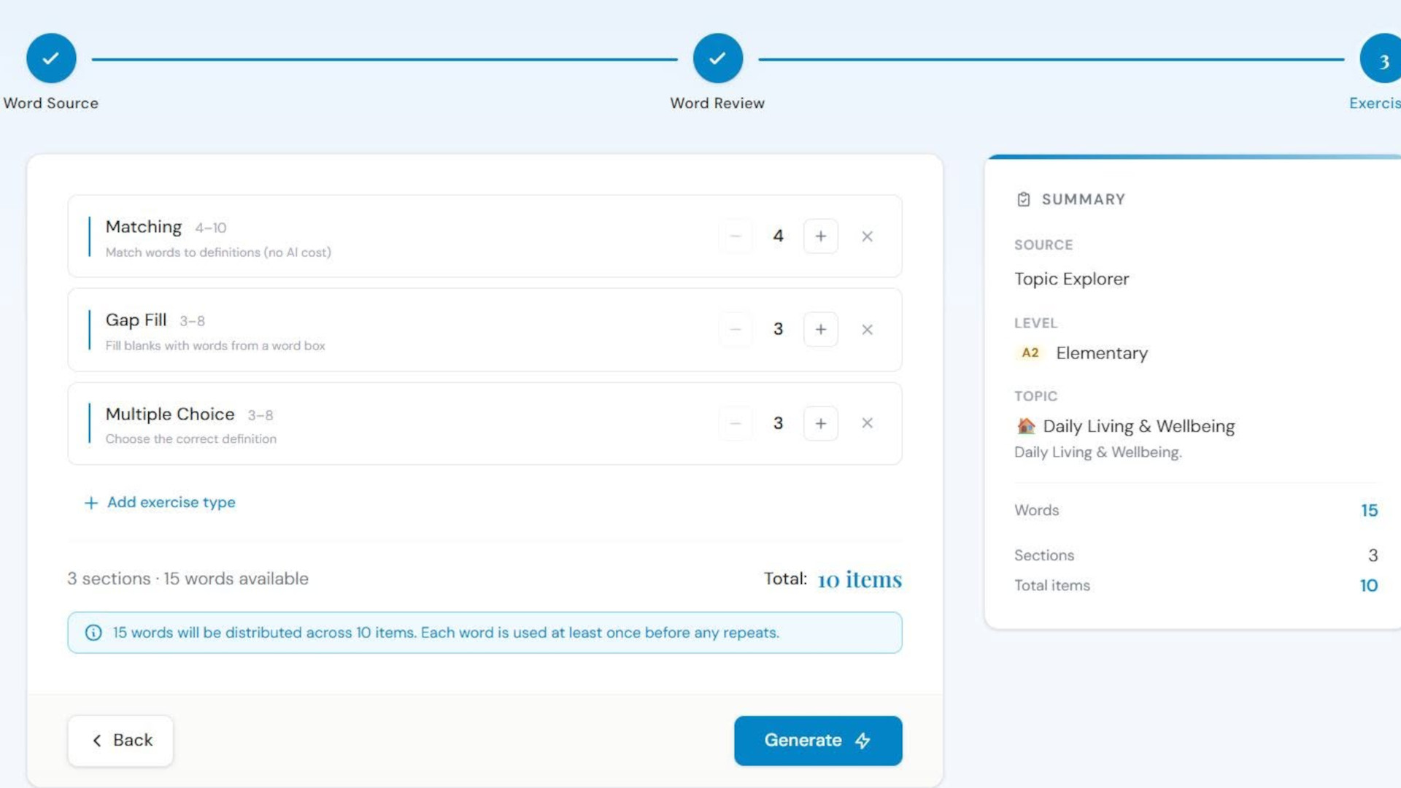Click the 'Elementary' level text
Viewport: 1401px width, 788px height.
(1102, 353)
